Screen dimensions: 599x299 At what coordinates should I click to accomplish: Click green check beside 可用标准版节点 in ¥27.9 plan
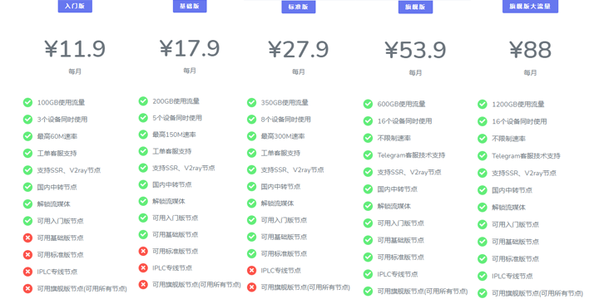click(x=252, y=253)
